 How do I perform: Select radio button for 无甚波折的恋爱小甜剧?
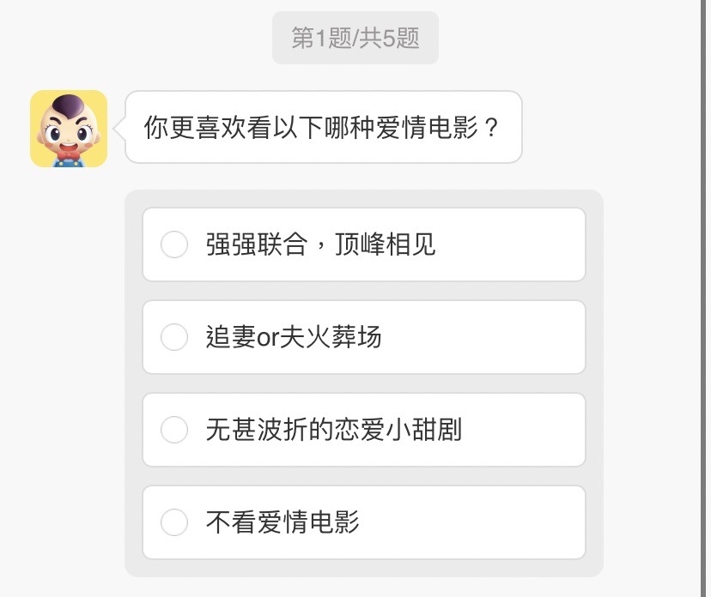[174, 430]
